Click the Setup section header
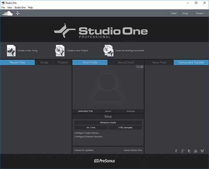Image resolution: width=209 pixels, height=169 pixels. point(108,116)
